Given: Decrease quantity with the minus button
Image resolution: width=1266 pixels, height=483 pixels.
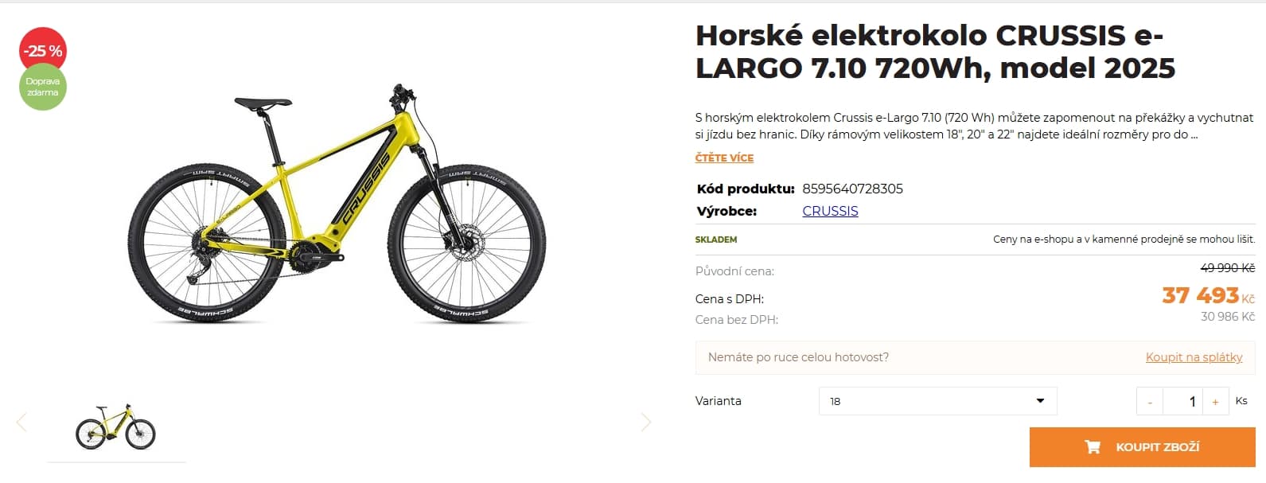Looking at the screenshot, I should pyautogui.click(x=1150, y=402).
